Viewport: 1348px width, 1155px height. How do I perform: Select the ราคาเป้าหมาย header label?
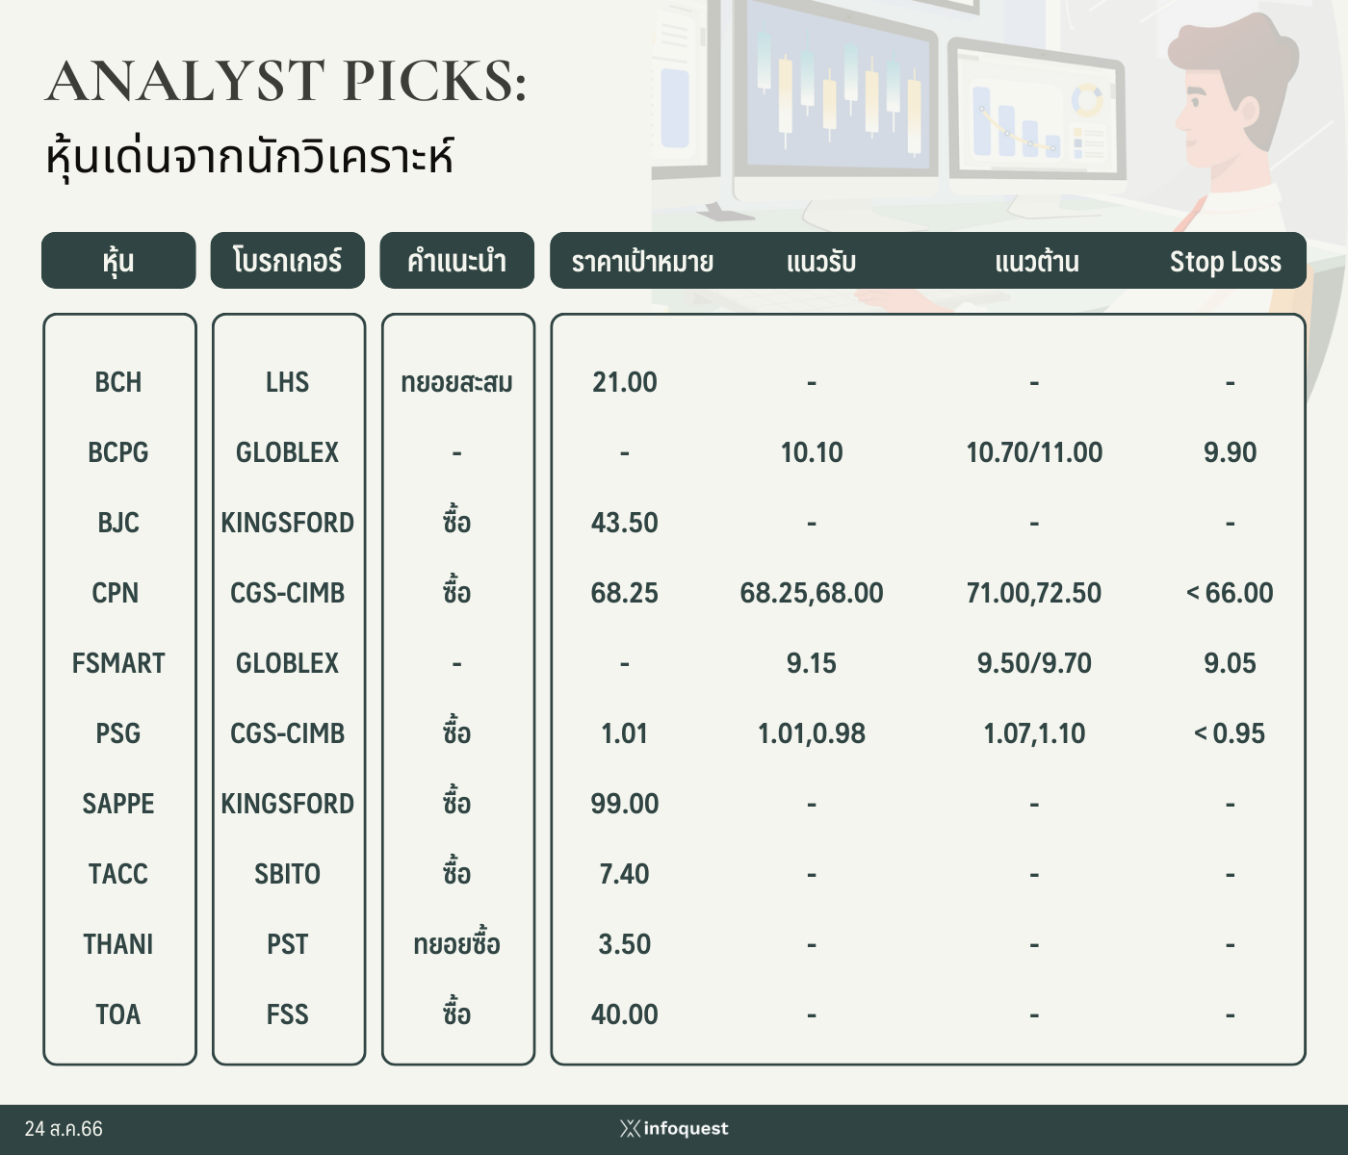click(x=642, y=262)
